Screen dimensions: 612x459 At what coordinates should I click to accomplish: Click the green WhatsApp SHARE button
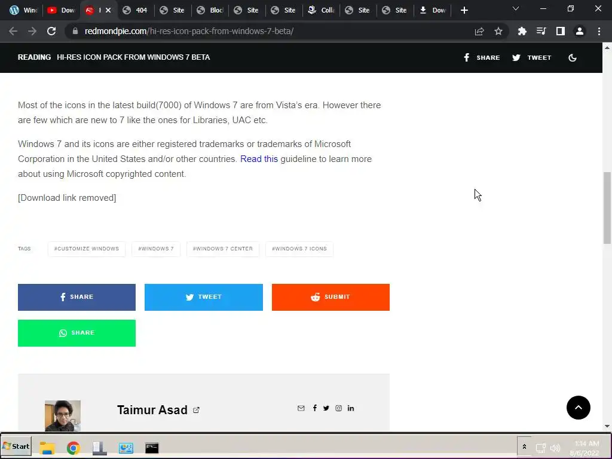[x=77, y=333]
